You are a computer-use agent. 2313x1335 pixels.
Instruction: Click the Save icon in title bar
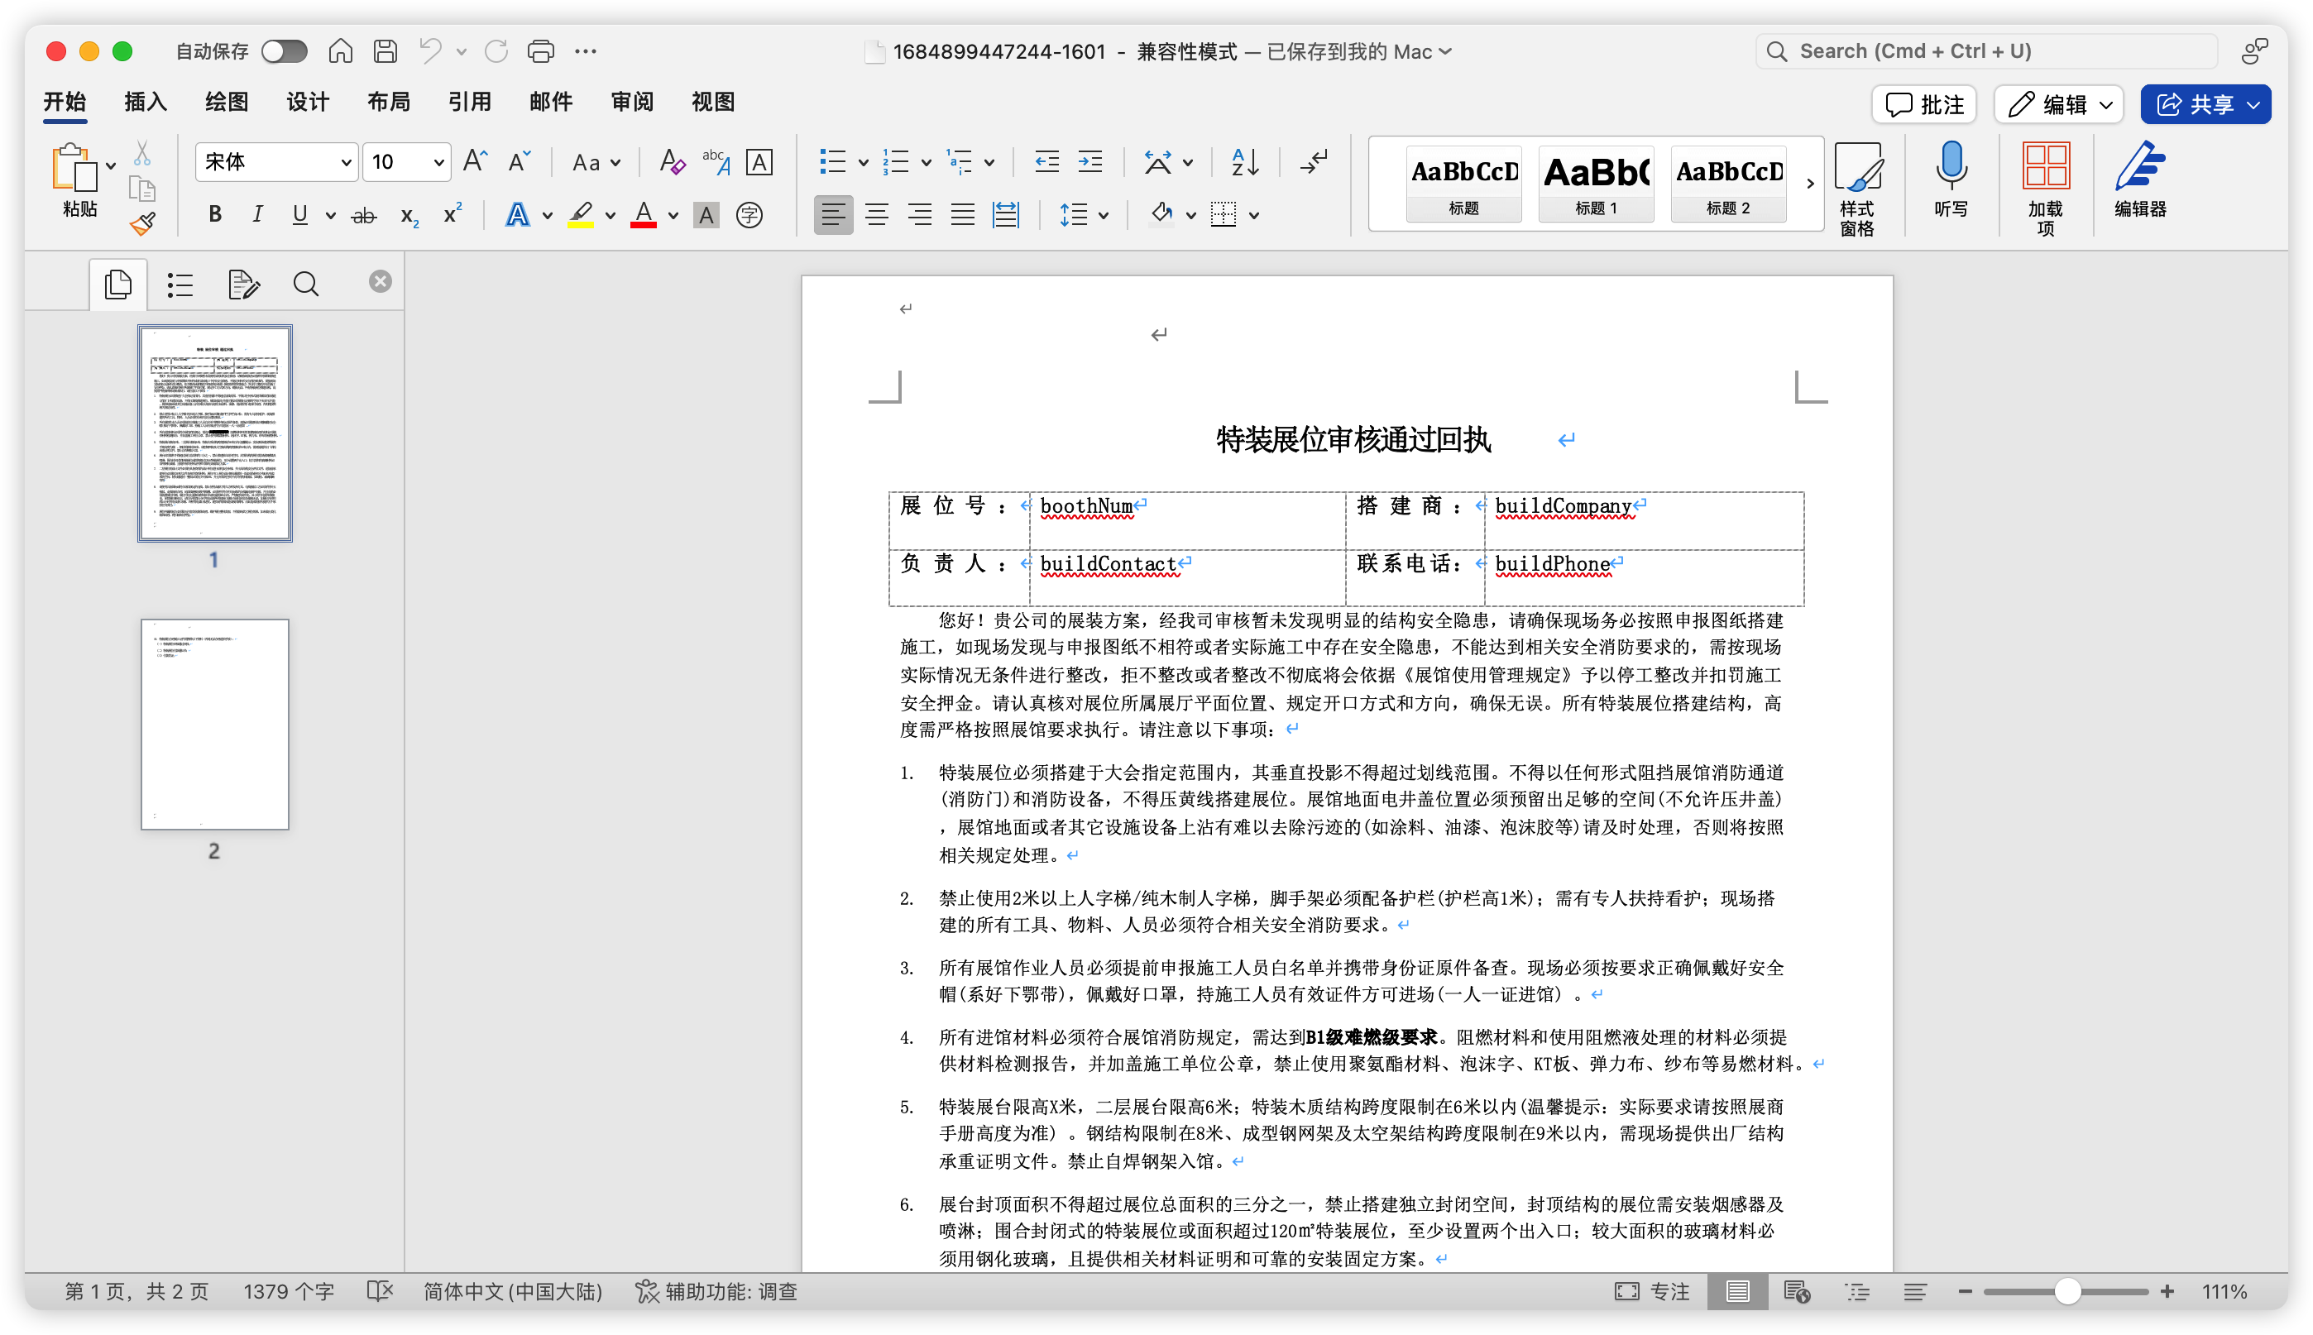[x=385, y=51]
